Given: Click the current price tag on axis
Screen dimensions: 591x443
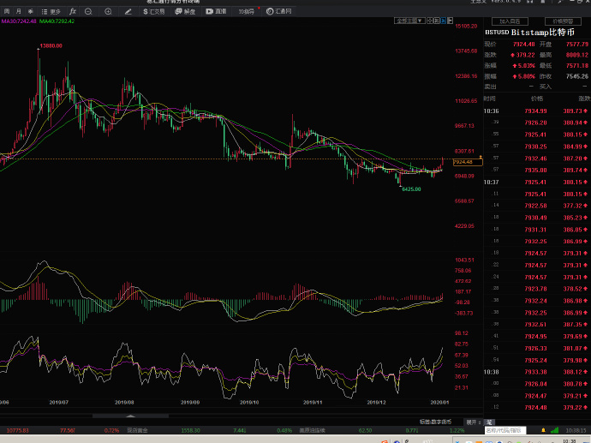Looking at the screenshot, I should coord(468,162).
